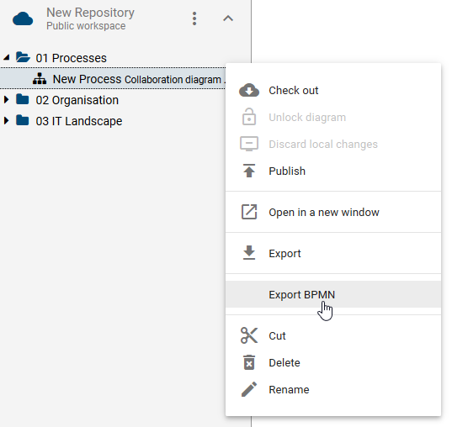Choose Check out from the context menu
Screen dimensions: 452x427
[x=333, y=91]
